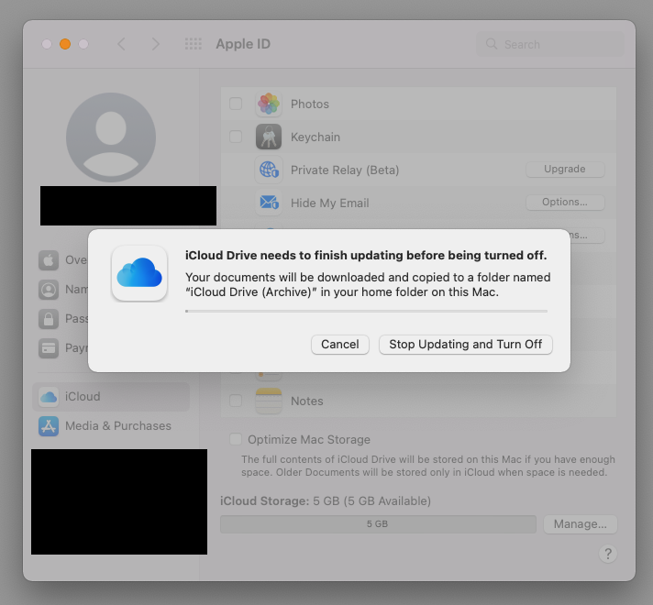This screenshot has height=605, width=653.
Task: Open Options for Hide My Email
Action: (x=565, y=202)
